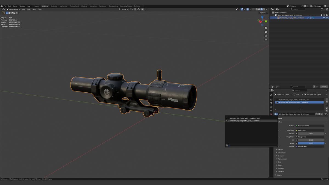Open the Output properties tab icon

[271, 103]
